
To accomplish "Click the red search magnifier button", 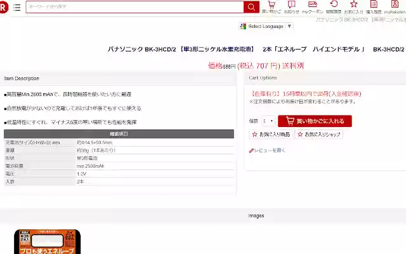I will [x=251, y=7].
